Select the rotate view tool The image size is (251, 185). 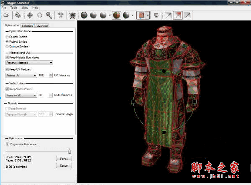coord(39,15)
